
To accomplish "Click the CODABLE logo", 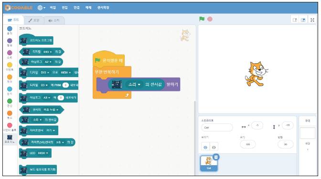I will [19, 8].
